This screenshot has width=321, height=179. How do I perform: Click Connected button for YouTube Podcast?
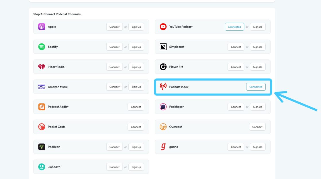pos(234,27)
